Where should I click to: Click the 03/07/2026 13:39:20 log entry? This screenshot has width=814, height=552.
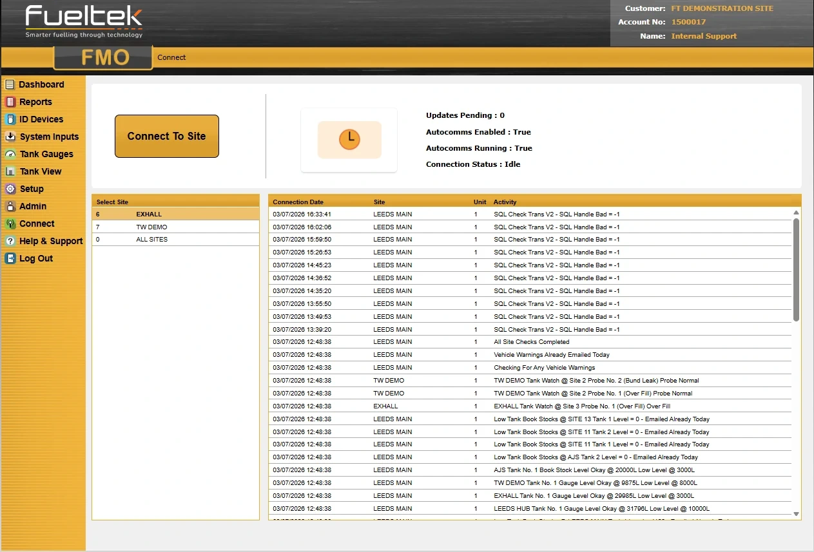pyautogui.click(x=530, y=329)
